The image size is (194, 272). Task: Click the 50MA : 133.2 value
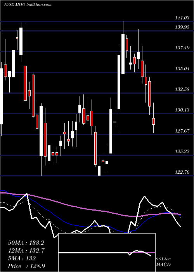pos(26,243)
